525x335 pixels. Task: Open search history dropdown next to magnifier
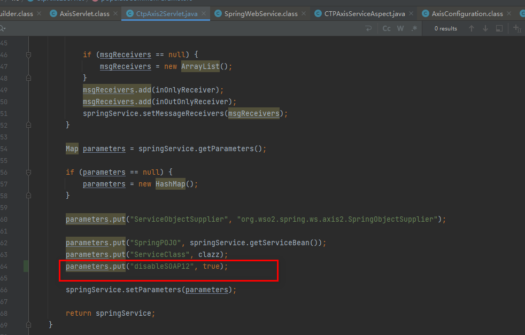(3, 29)
